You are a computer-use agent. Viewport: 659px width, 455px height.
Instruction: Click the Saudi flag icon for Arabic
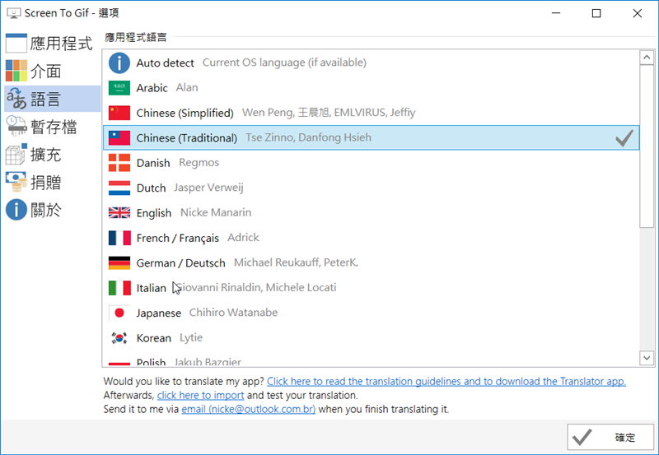(x=119, y=88)
